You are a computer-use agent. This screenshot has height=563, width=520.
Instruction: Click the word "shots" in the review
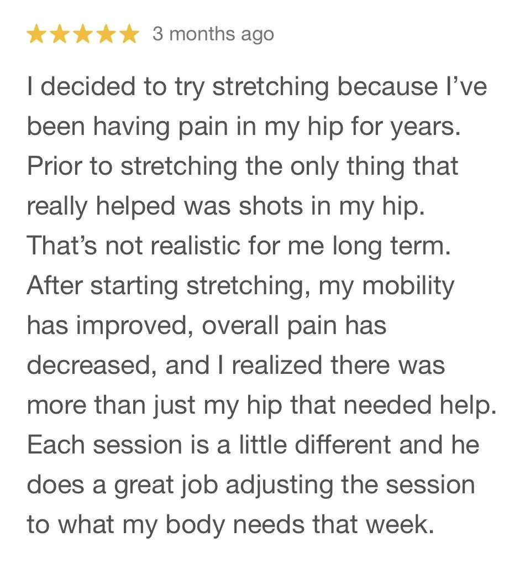pyautogui.click(x=271, y=206)
